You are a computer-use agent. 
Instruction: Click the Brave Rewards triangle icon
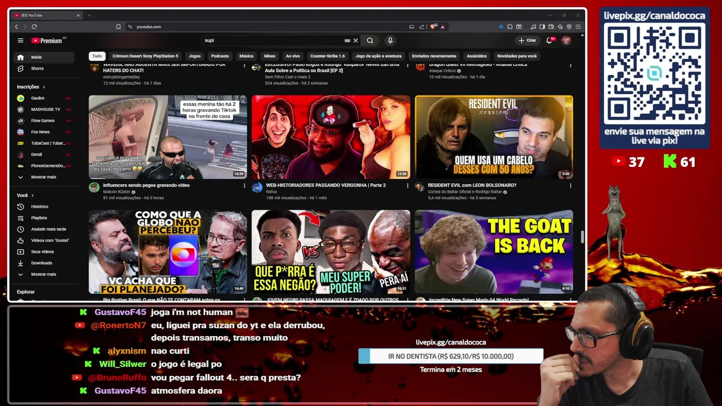(443, 27)
